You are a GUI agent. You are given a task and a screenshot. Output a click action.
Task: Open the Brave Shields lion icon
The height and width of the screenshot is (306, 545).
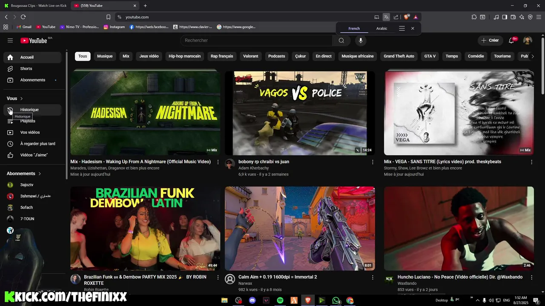click(x=406, y=17)
